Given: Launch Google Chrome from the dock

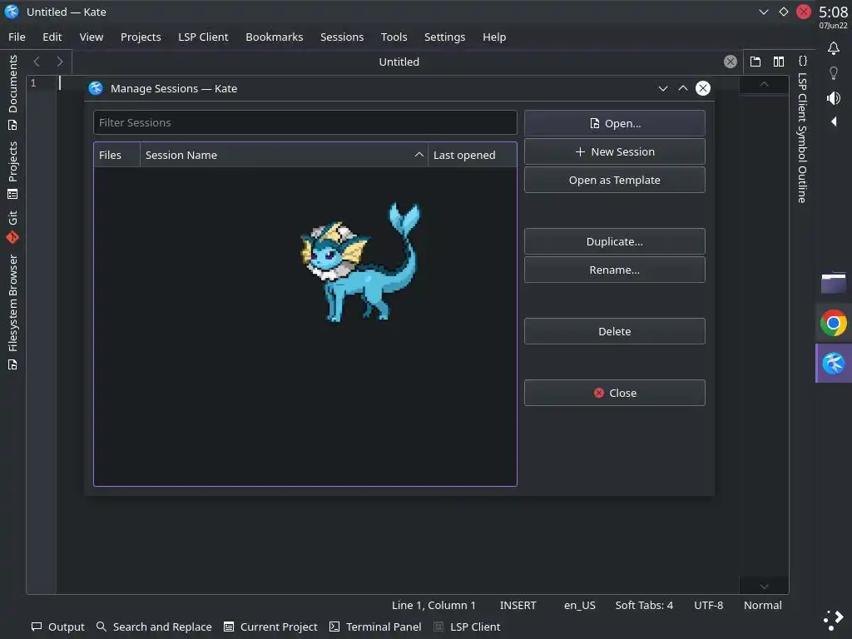Looking at the screenshot, I should coord(834,324).
